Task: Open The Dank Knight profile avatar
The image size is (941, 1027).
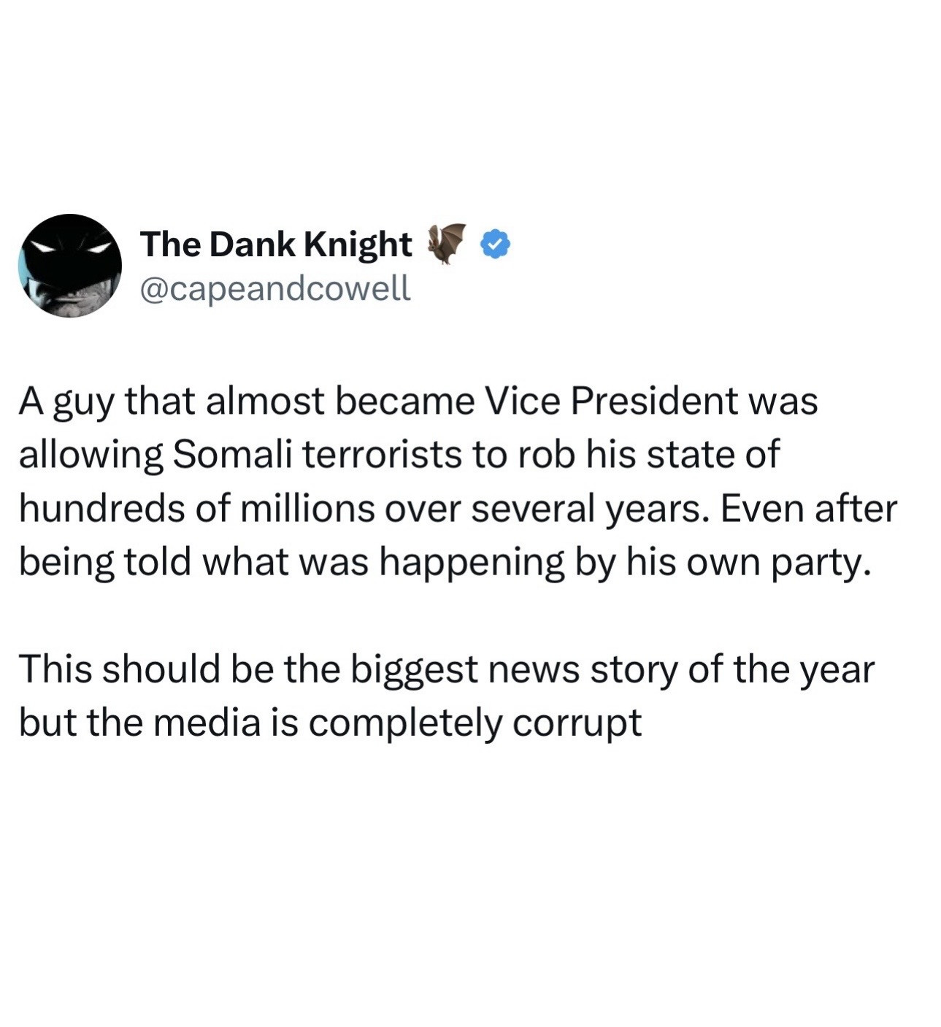Action: (x=70, y=266)
